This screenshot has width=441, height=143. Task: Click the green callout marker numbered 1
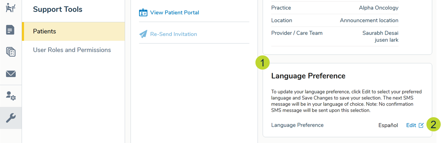pos(262,63)
